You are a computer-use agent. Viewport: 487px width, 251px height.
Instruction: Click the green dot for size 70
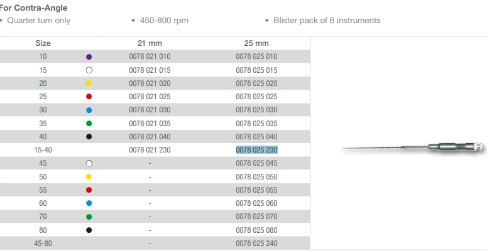pyautogui.click(x=89, y=216)
